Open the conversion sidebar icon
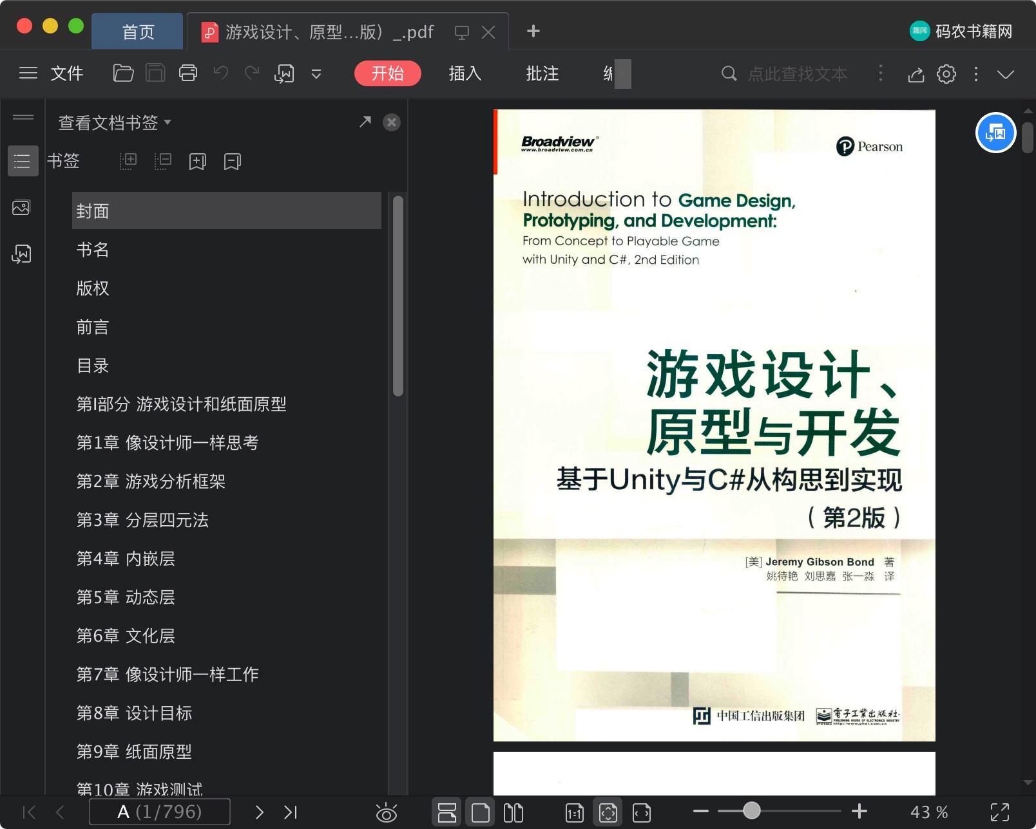This screenshot has height=829, width=1036. tap(21, 254)
